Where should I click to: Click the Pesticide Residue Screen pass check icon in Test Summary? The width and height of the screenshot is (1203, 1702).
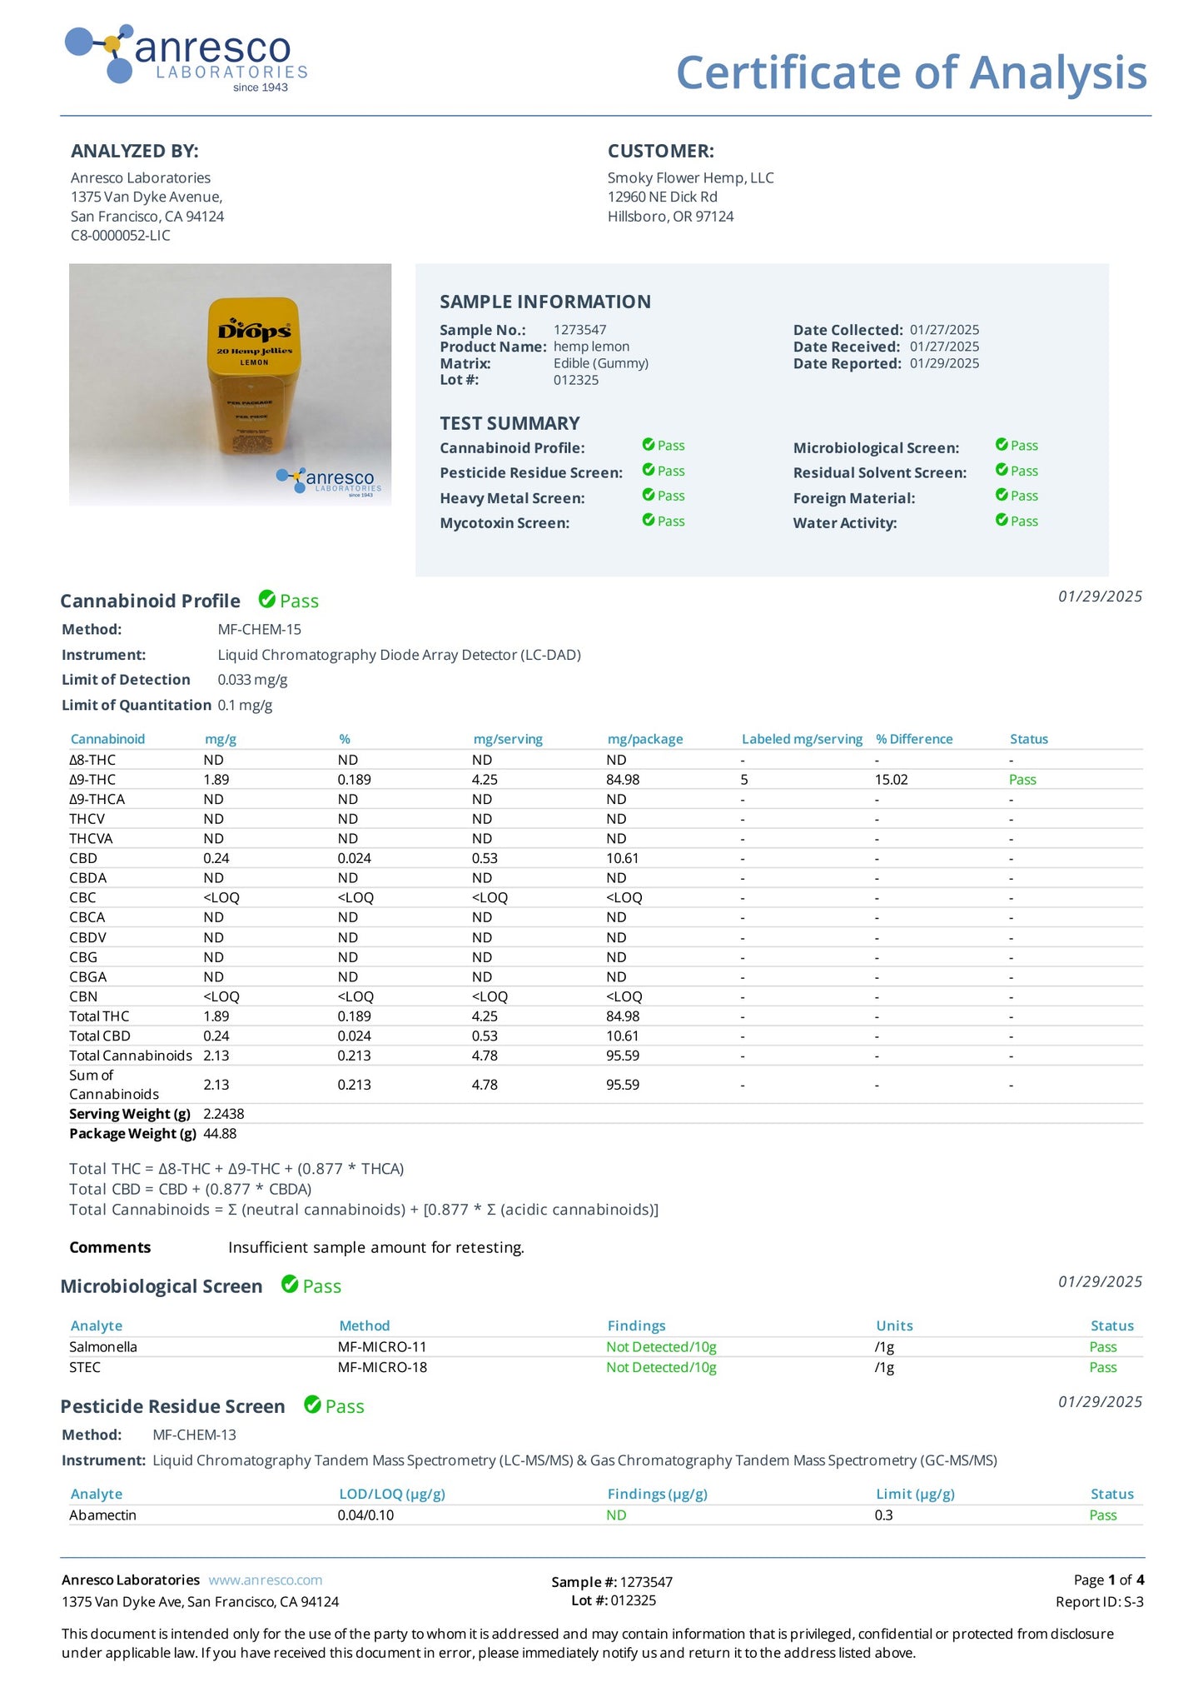[649, 470]
